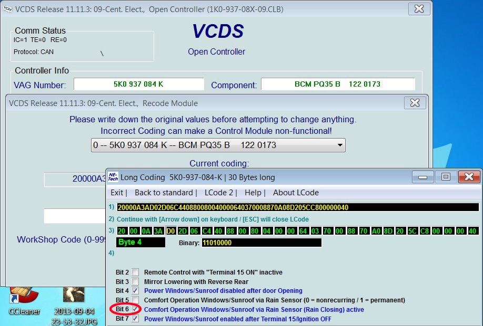Uncheck Bit 7 Power Windows after Ignition OFF
This screenshot has height=326, width=483.
pyautogui.click(x=135, y=319)
